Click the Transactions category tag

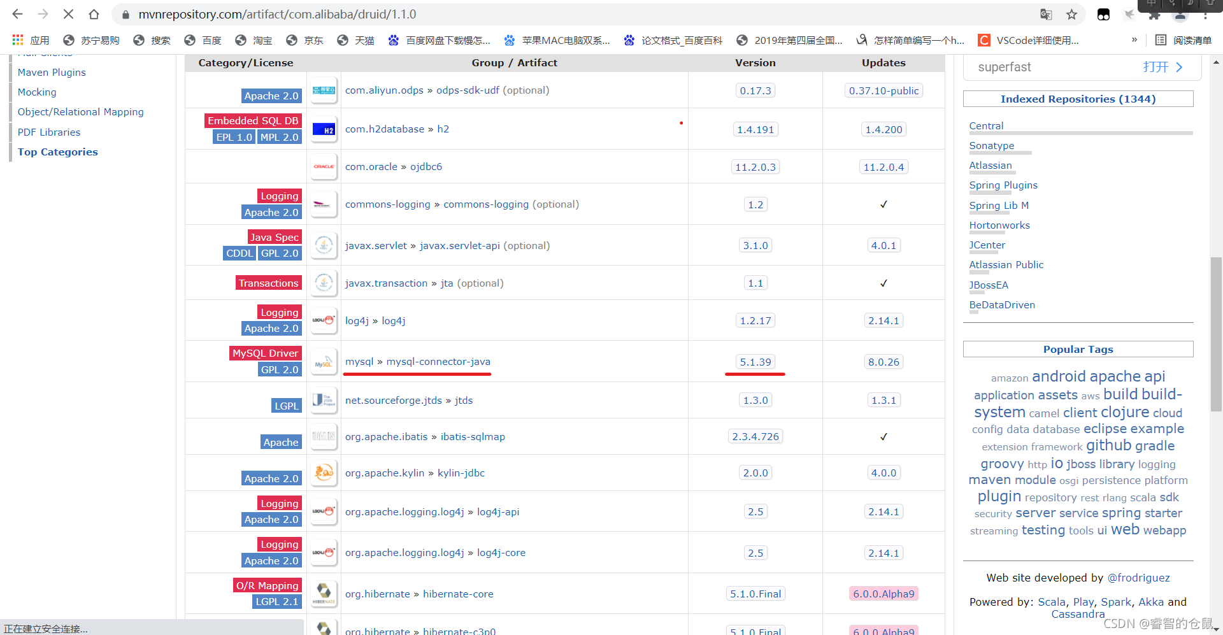pyautogui.click(x=268, y=283)
